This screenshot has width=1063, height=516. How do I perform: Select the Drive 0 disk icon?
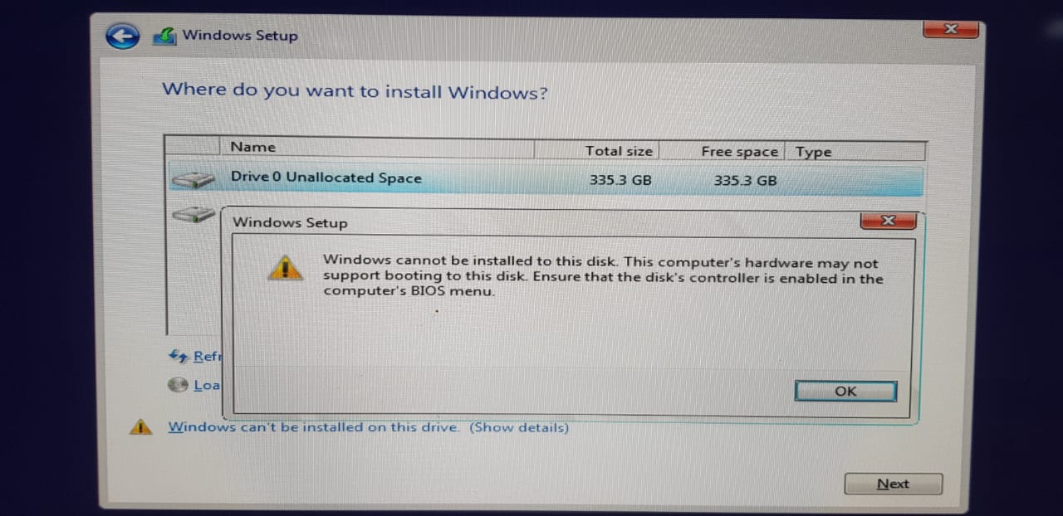(193, 179)
